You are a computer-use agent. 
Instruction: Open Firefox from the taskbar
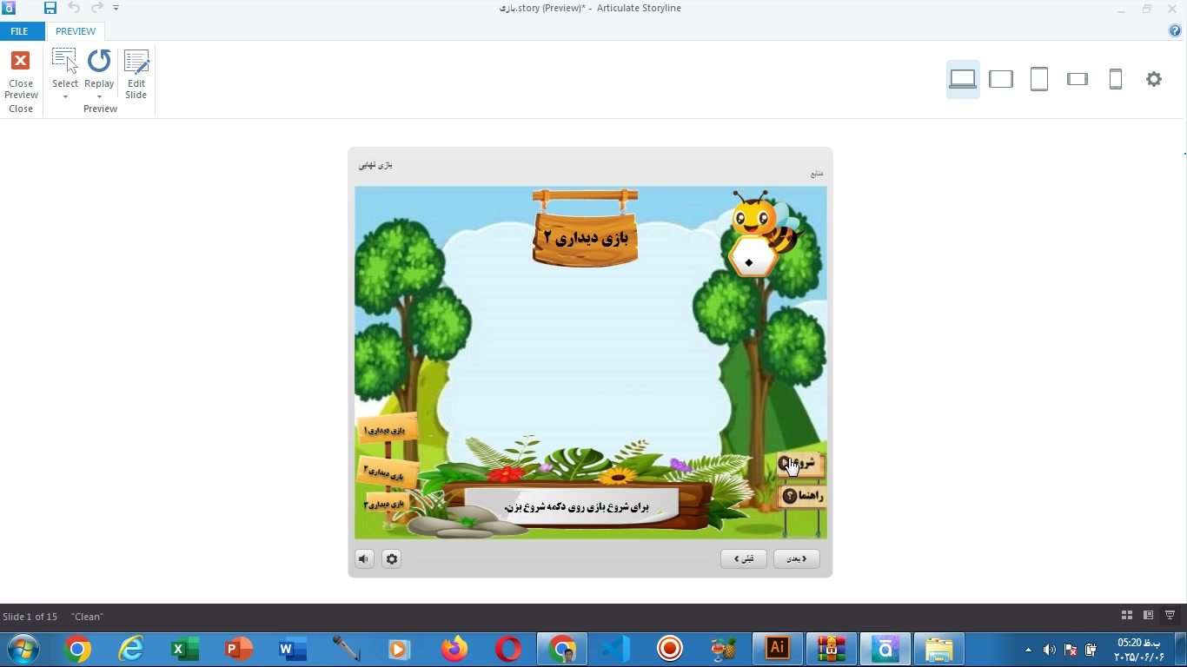coord(454,650)
